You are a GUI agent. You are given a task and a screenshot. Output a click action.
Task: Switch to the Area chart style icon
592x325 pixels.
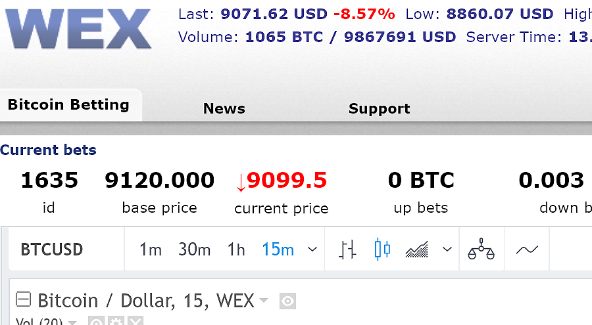coord(417,249)
